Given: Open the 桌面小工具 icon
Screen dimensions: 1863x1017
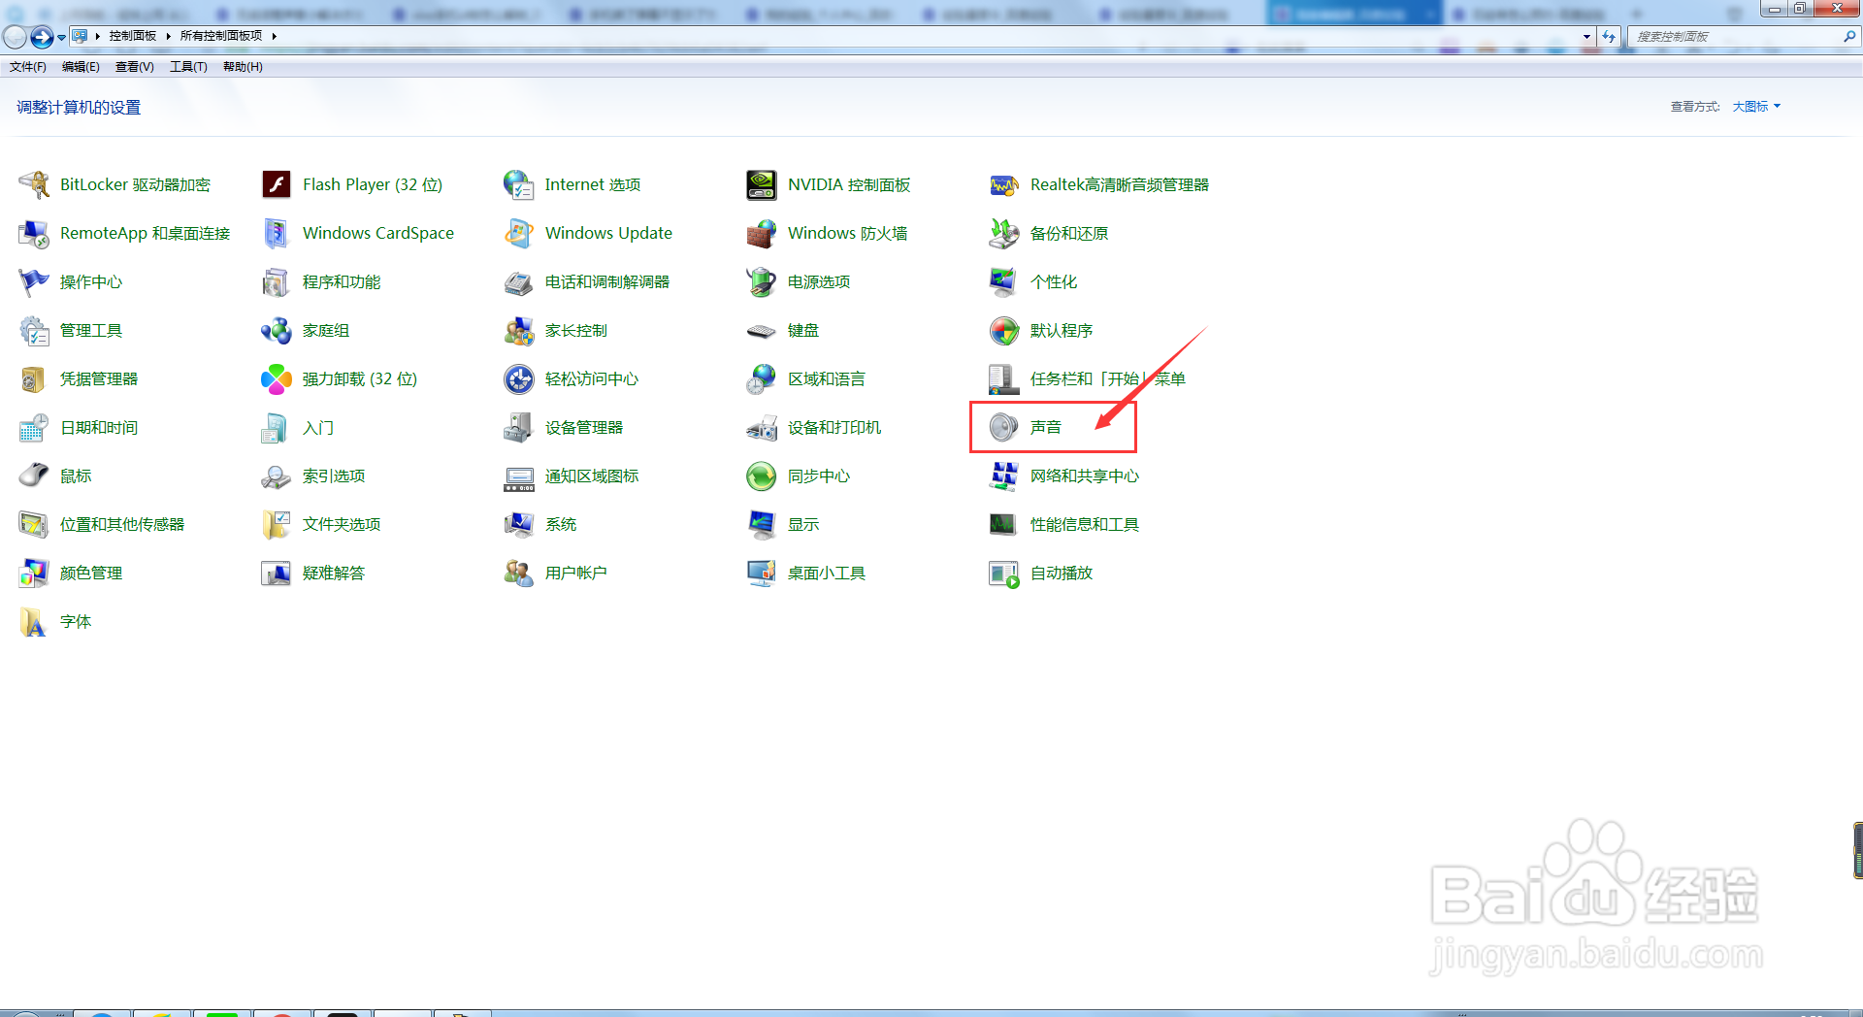Looking at the screenshot, I should point(762,573).
